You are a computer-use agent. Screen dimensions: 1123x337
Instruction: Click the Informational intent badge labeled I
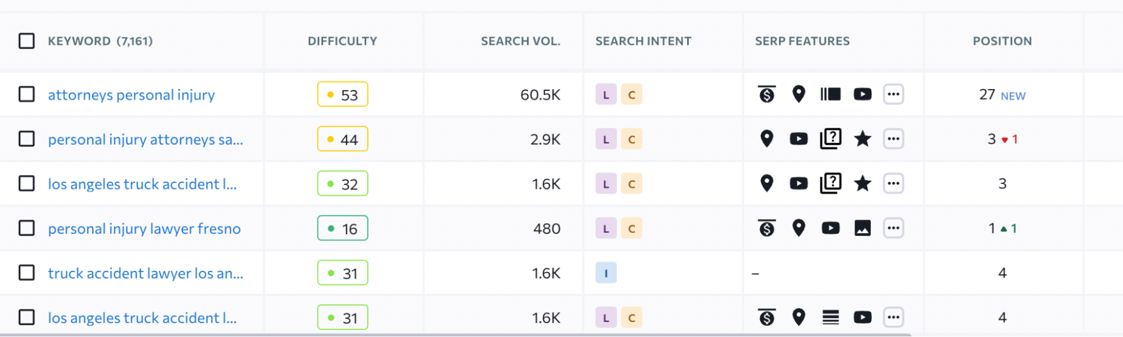pyautogui.click(x=606, y=273)
